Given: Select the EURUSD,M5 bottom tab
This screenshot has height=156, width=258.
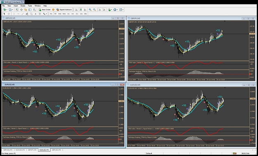Looking at the screenshot, I should click(44, 150).
